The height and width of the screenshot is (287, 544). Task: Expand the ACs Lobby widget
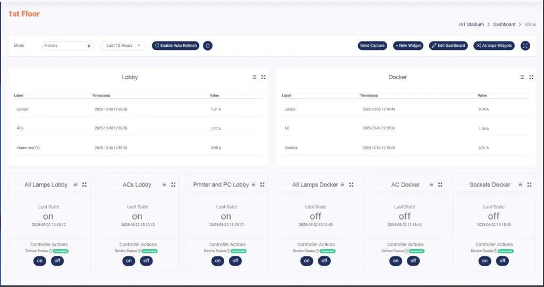point(173,184)
